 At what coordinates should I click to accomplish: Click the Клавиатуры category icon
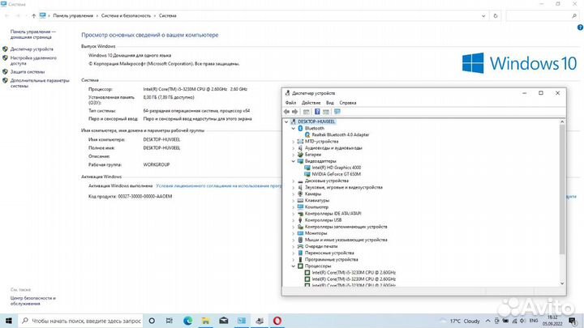coord(300,201)
